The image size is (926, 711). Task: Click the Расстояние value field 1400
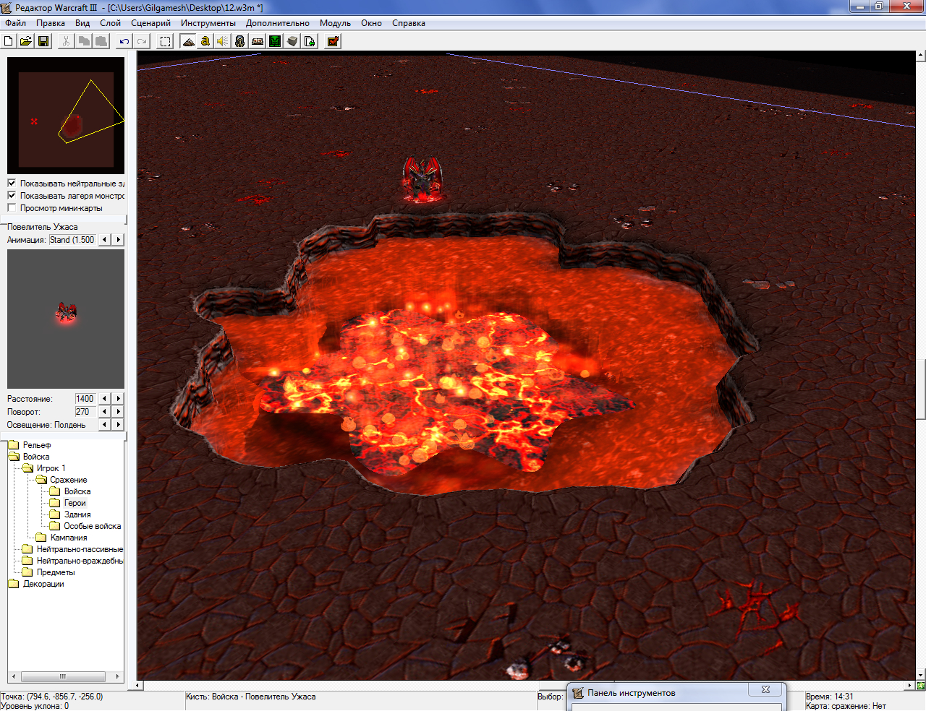click(x=85, y=398)
